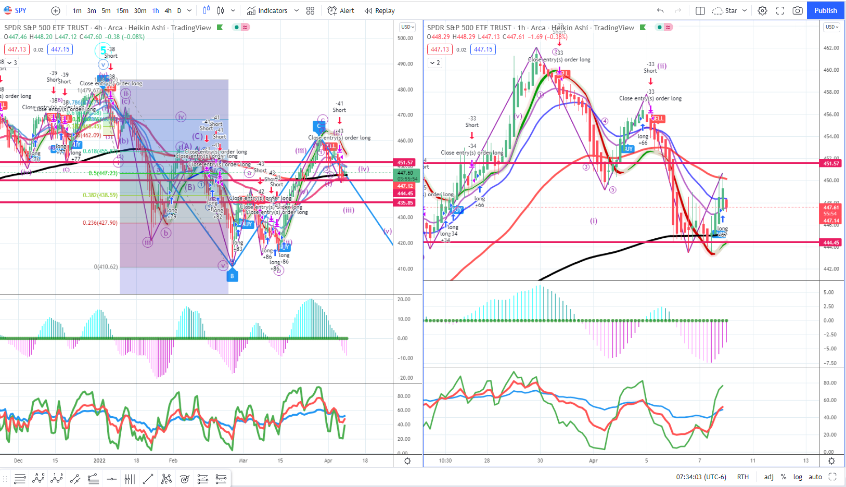Start bar Replay mode
The width and height of the screenshot is (846, 487).
point(380,10)
